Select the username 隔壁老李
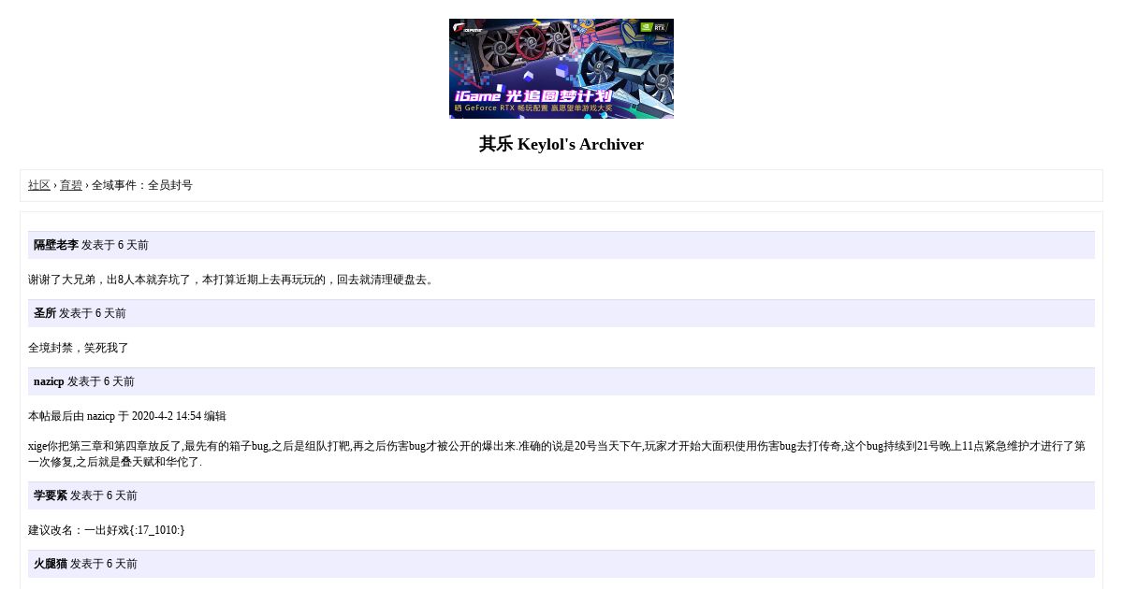Screen dimensions: 1123x589 click(56, 245)
